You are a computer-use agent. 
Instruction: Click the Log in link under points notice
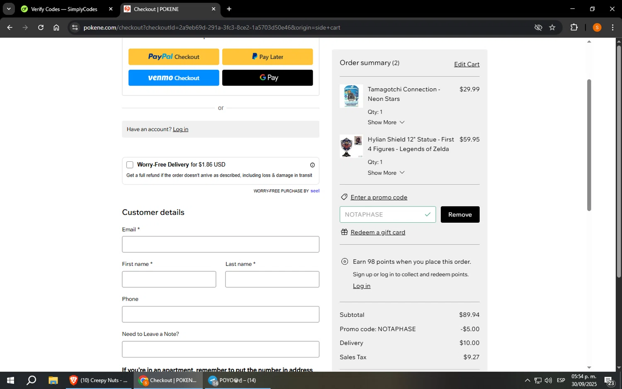[x=362, y=286]
